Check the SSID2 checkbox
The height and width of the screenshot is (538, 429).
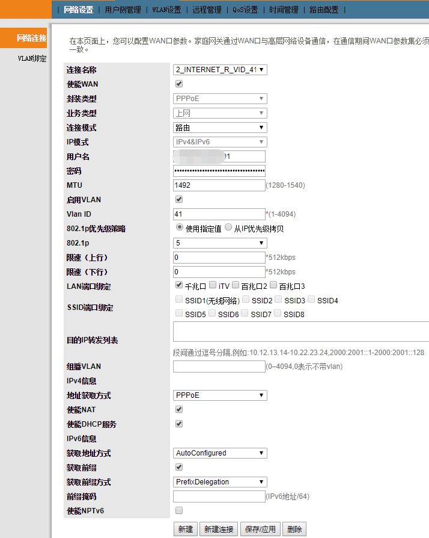246,299
